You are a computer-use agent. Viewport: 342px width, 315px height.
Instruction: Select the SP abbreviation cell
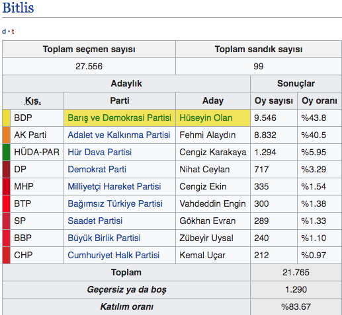[37, 221]
